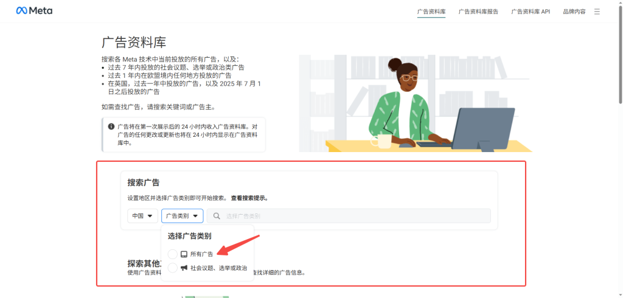Viewport: 623px width, 298px height.
Task: Click the Meta logo
Action: pyautogui.click(x=34, y=11)
